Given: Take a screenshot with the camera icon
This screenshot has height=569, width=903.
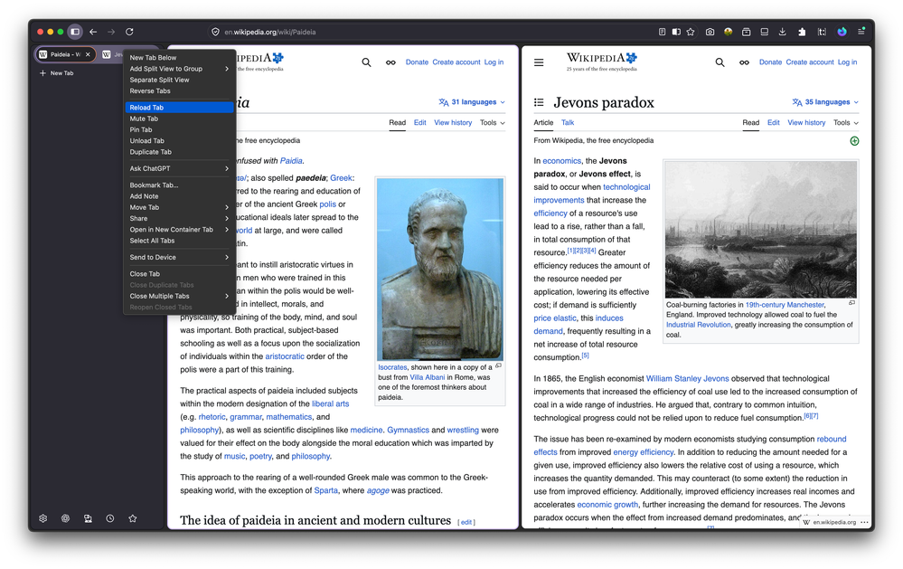Looking at the screenshot, I should coord(710,32).
